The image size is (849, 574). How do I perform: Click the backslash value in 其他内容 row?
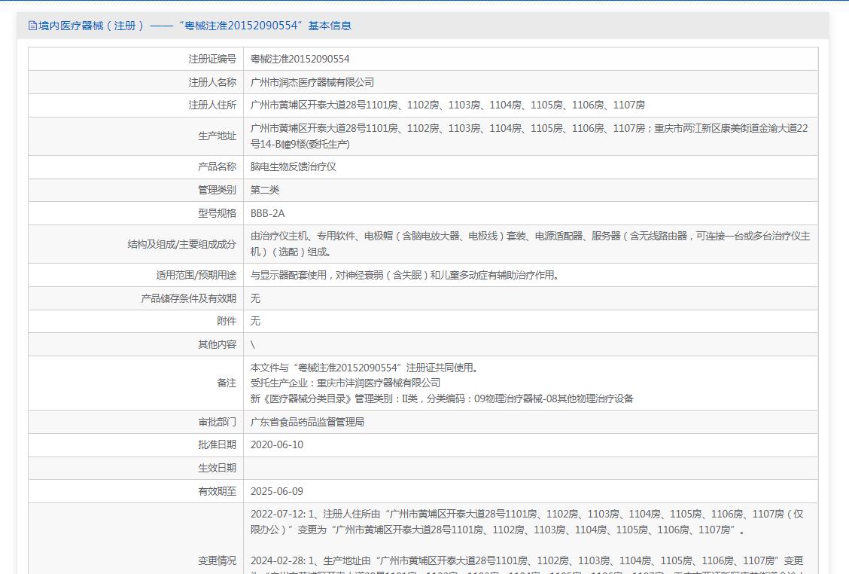pos(253,344)
